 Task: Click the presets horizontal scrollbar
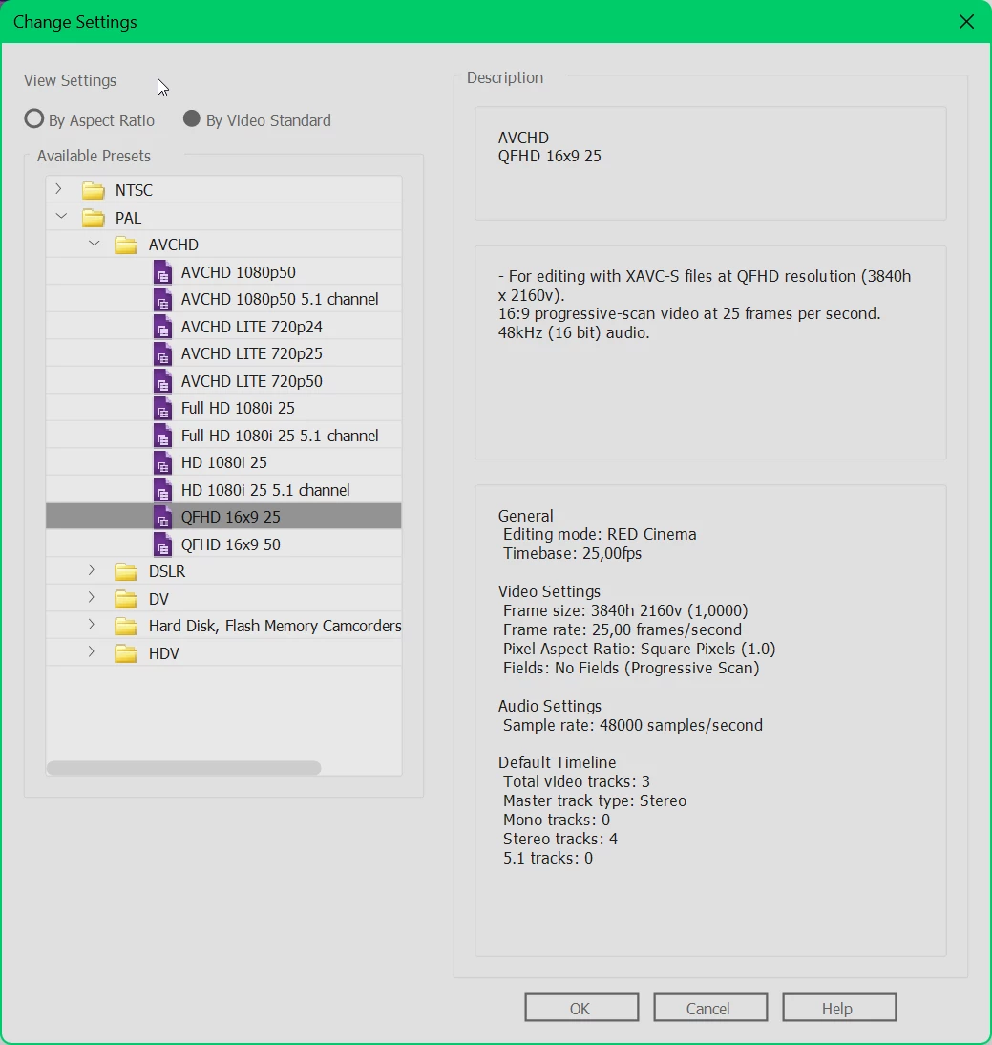[x=184, y=768]
